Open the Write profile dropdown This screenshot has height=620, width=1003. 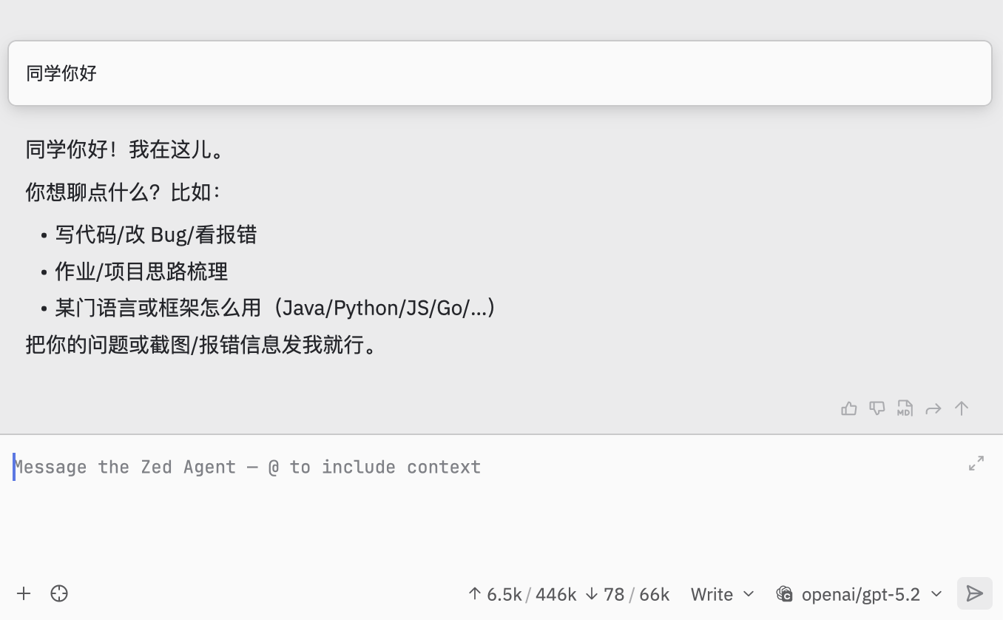click(x=722, y=594)
